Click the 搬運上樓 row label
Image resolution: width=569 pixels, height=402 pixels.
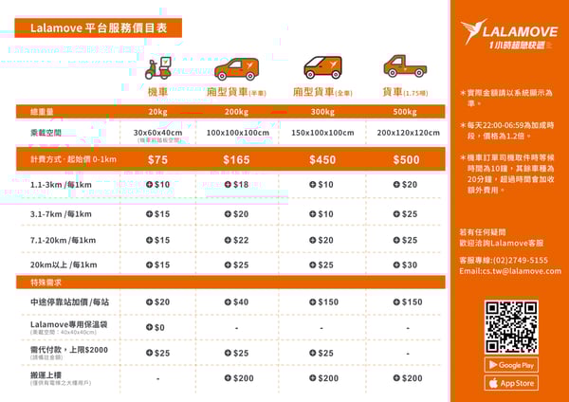[46, 375]
